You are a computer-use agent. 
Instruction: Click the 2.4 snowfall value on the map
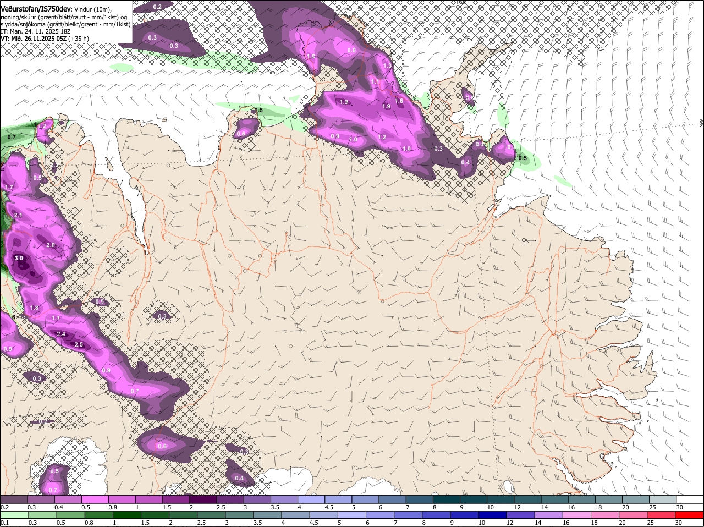coord(61,334)
